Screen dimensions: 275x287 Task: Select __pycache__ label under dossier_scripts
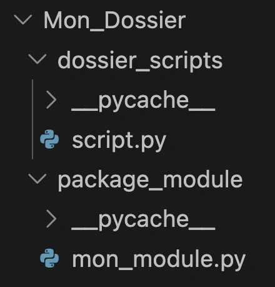[143, 101]
